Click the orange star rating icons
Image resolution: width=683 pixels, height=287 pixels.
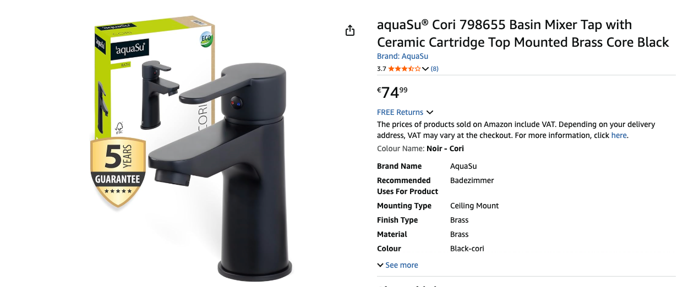(x=405, y=69)
